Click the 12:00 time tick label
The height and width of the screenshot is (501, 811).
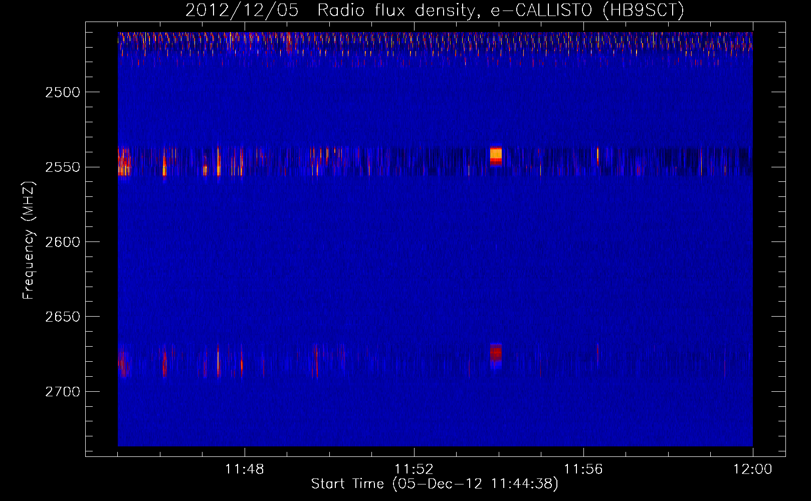tap(753, 469)
